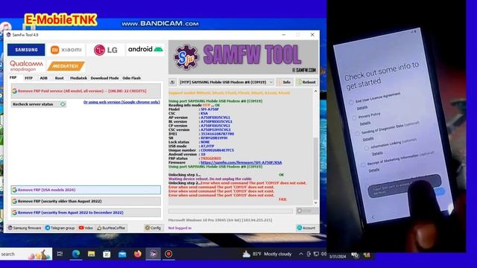
Task: Open the Mediatek text tab
Action: (x=78, y=78)
